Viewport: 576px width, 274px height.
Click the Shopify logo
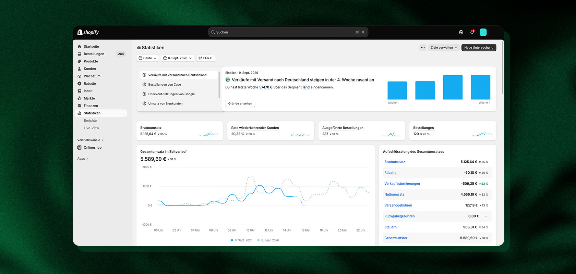coord(88,32)
